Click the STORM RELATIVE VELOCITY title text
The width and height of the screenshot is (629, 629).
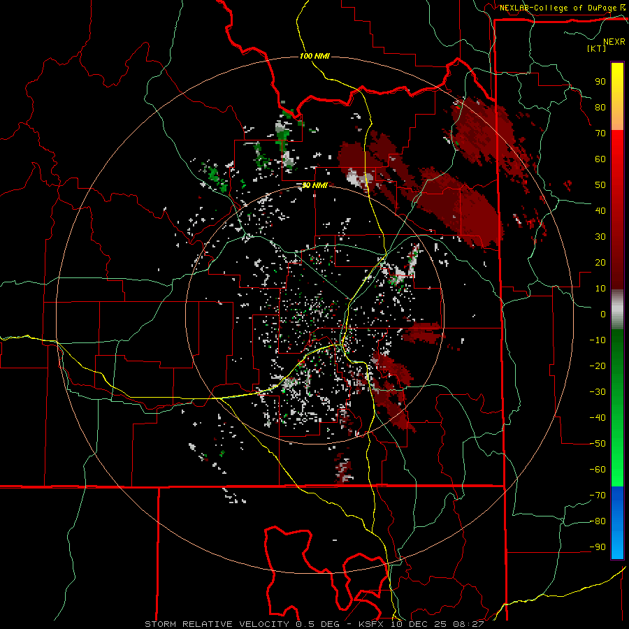click(217, 624)
